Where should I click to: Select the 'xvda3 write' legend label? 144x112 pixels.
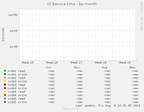(17, 88)
